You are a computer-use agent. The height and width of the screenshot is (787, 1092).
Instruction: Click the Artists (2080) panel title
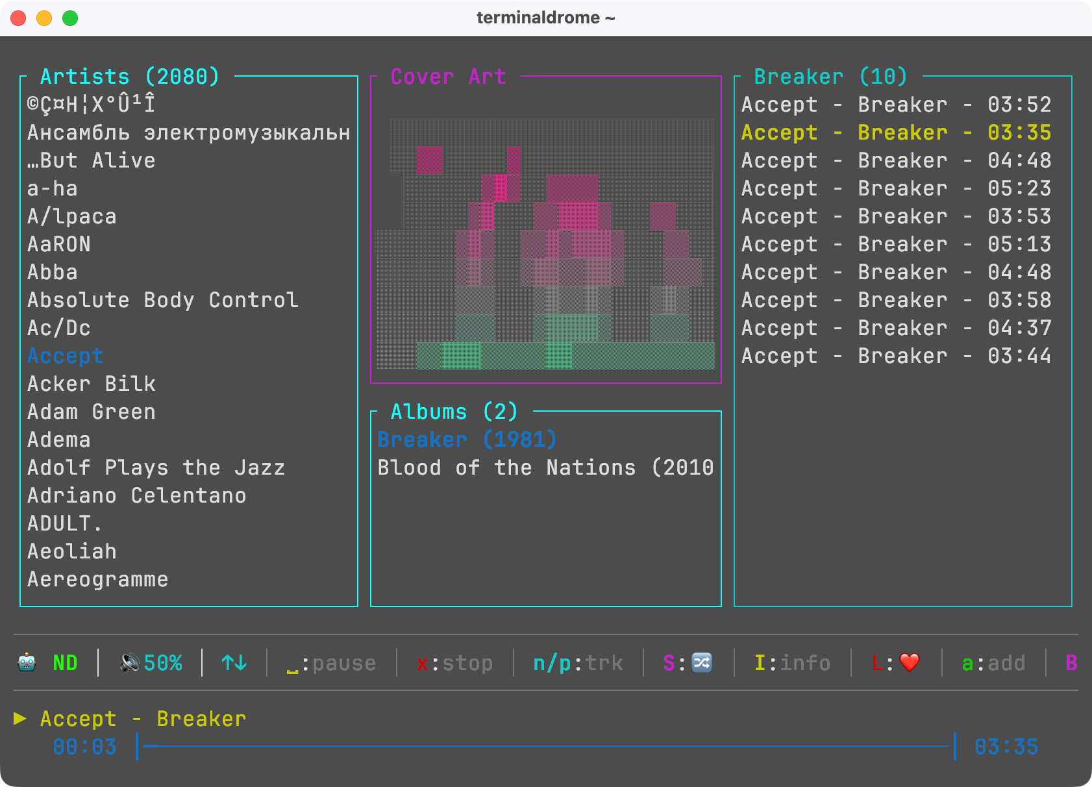pyautogui.click(x=130, y=77)
